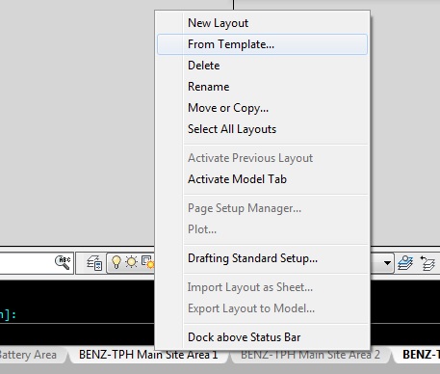Screen dimensions: 440x374
Task: Switch to Battery Area layout tab
Action: pyautogui.click(x=31, y=355)
